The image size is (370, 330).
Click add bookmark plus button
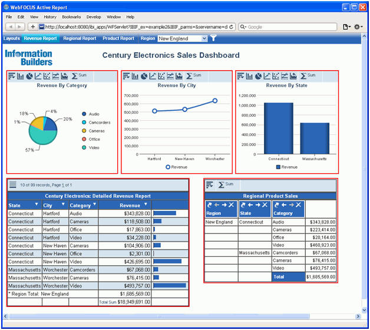point(33,27)
